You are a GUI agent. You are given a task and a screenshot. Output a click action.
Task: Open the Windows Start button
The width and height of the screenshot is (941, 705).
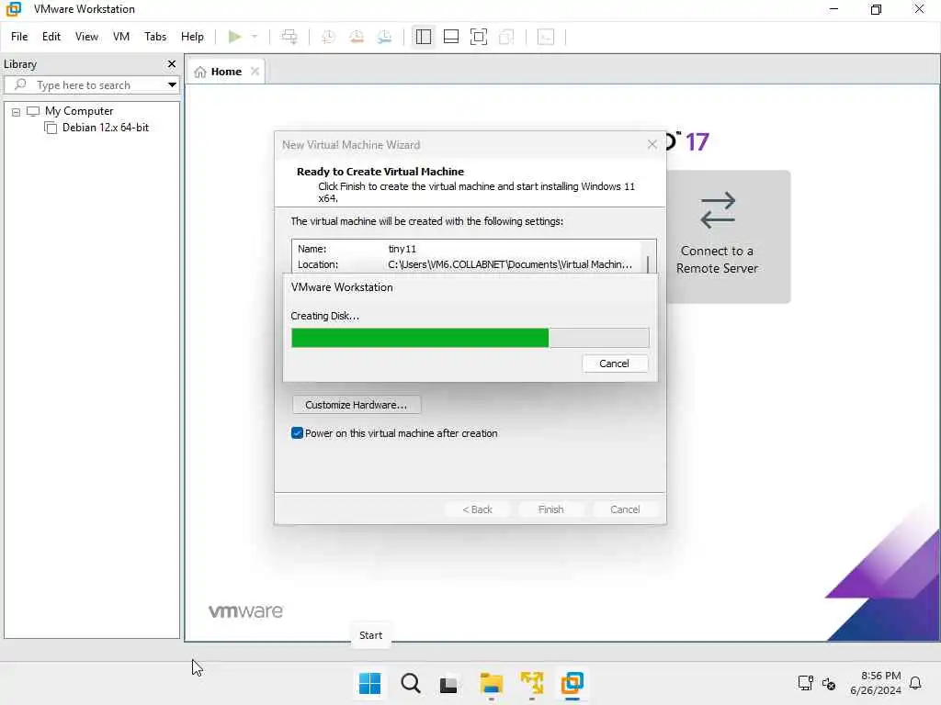click(x=369, y=683)
